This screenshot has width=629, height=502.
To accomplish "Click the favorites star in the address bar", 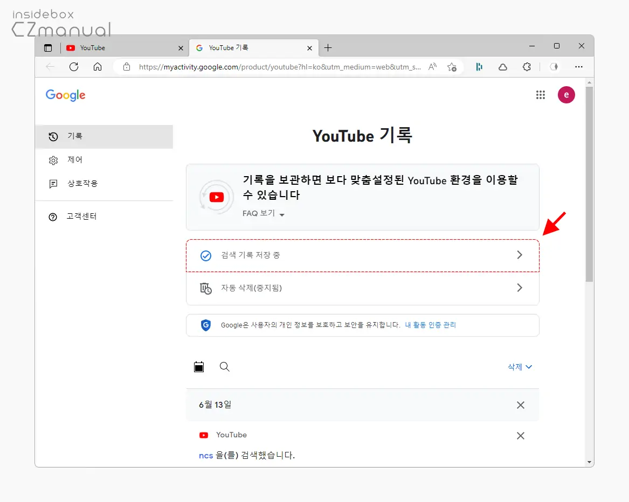I will [453, 67].
